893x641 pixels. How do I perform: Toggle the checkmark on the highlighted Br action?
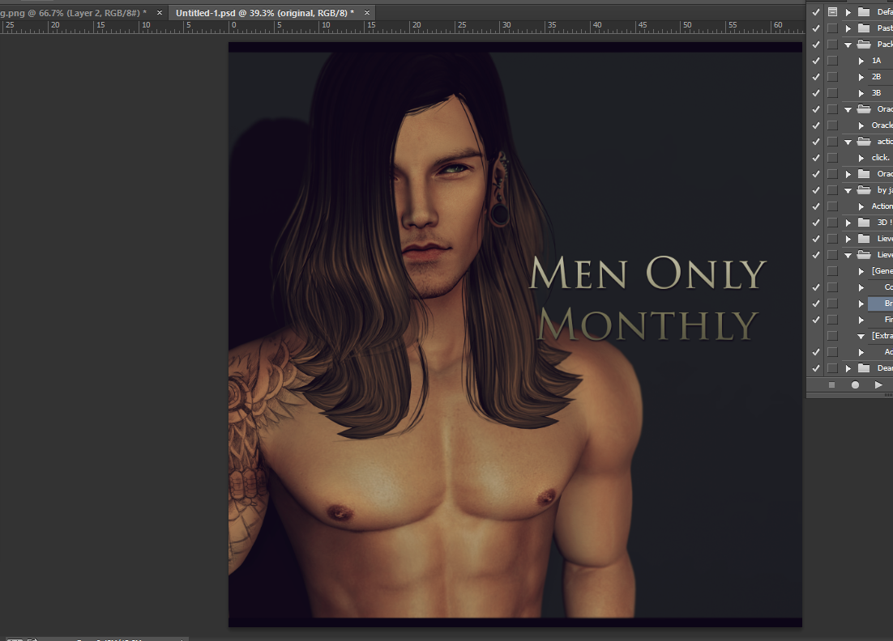point(816,304)
